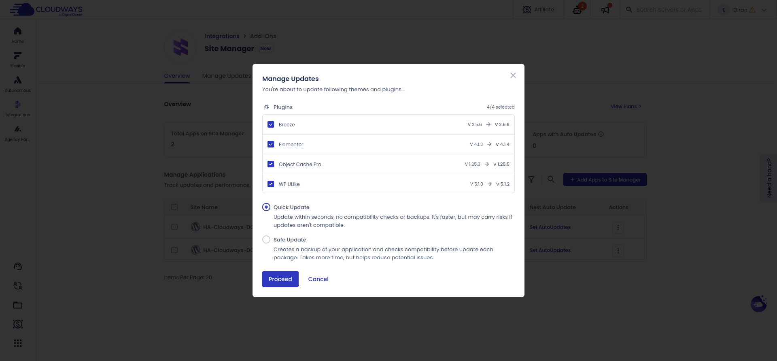Click the Cloudways chat bubble icon
This screenshot has height=361, width=777.
click(x=759, y=303)
